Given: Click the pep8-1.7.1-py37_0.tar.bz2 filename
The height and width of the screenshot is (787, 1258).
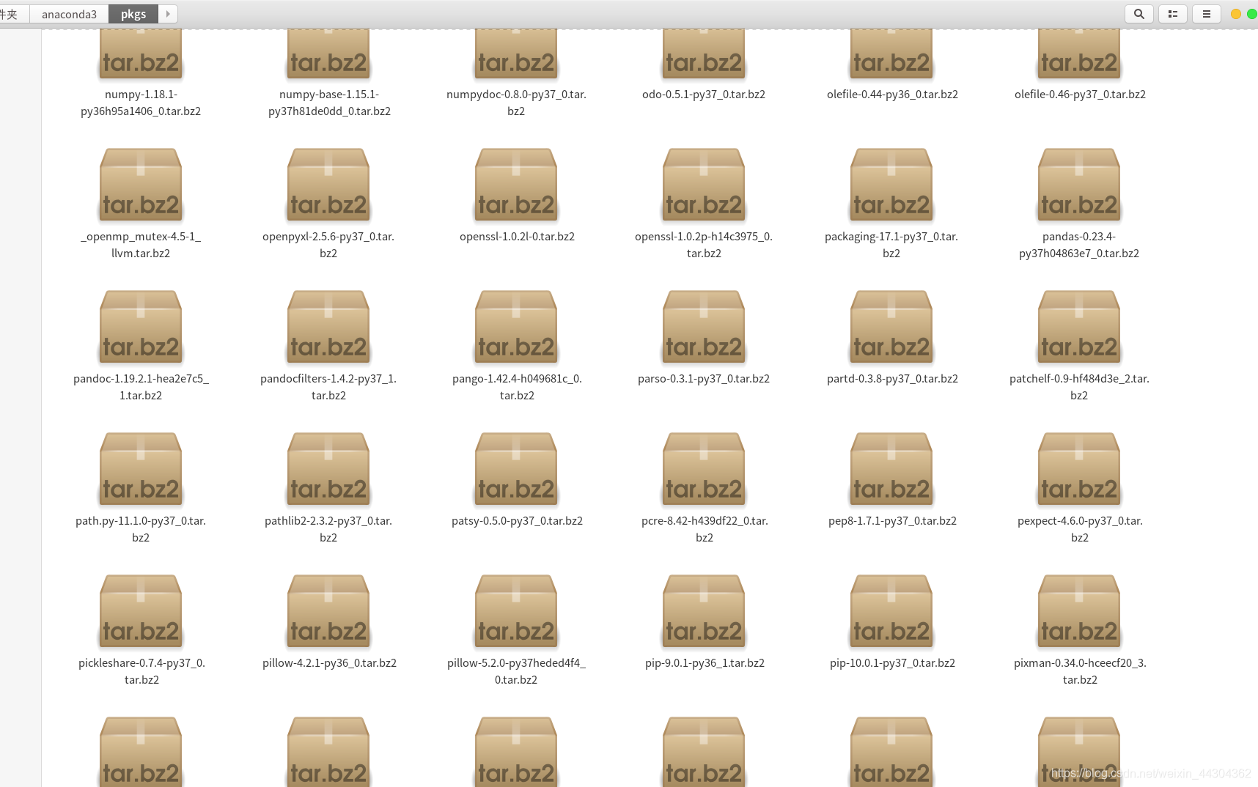Looking at the screenshot, I should (892, 521).
